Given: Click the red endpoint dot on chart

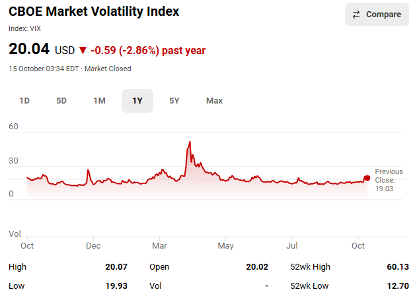Looking at the screenshot, I should (367, 178).
